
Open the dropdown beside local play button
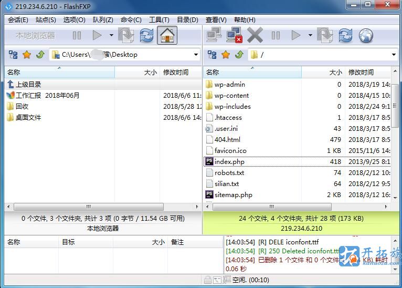111,35
